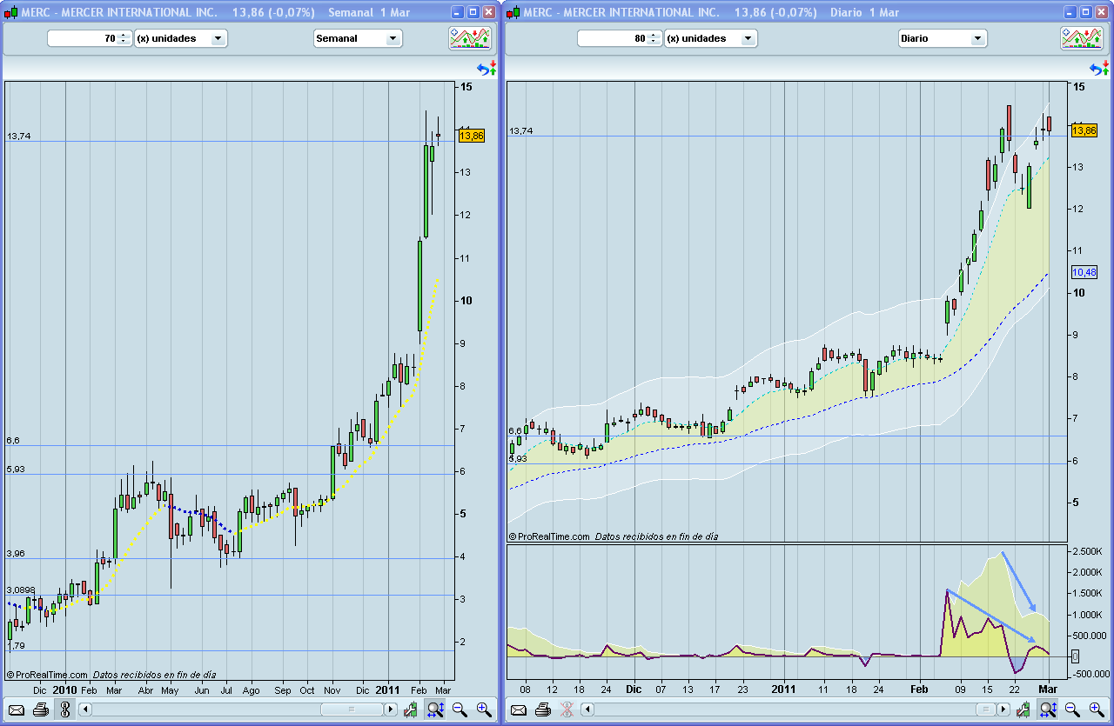Click the 2.500K label on the volume axis
Image resolution: width=1114 pixels, height=726 pixels.
[1089, 552]
